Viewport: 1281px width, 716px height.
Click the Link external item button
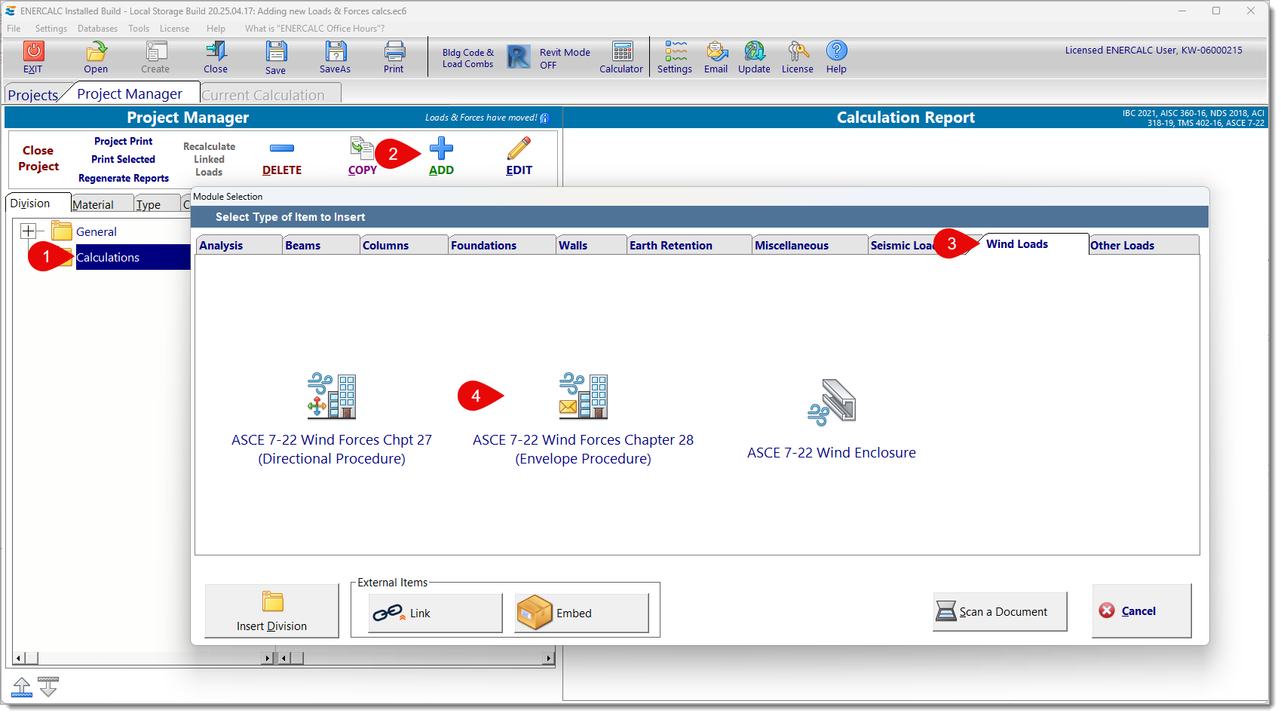[x=435, y=613]
